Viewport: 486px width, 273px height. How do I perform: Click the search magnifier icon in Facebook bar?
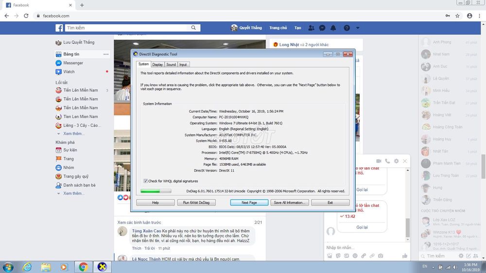tap(193, 28)
